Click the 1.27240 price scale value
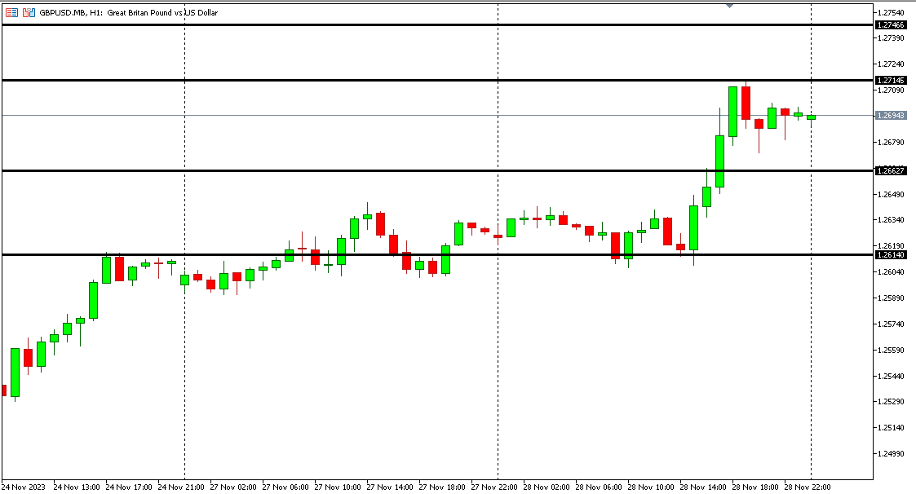This screenshot has height=494, width=916. 891,64
